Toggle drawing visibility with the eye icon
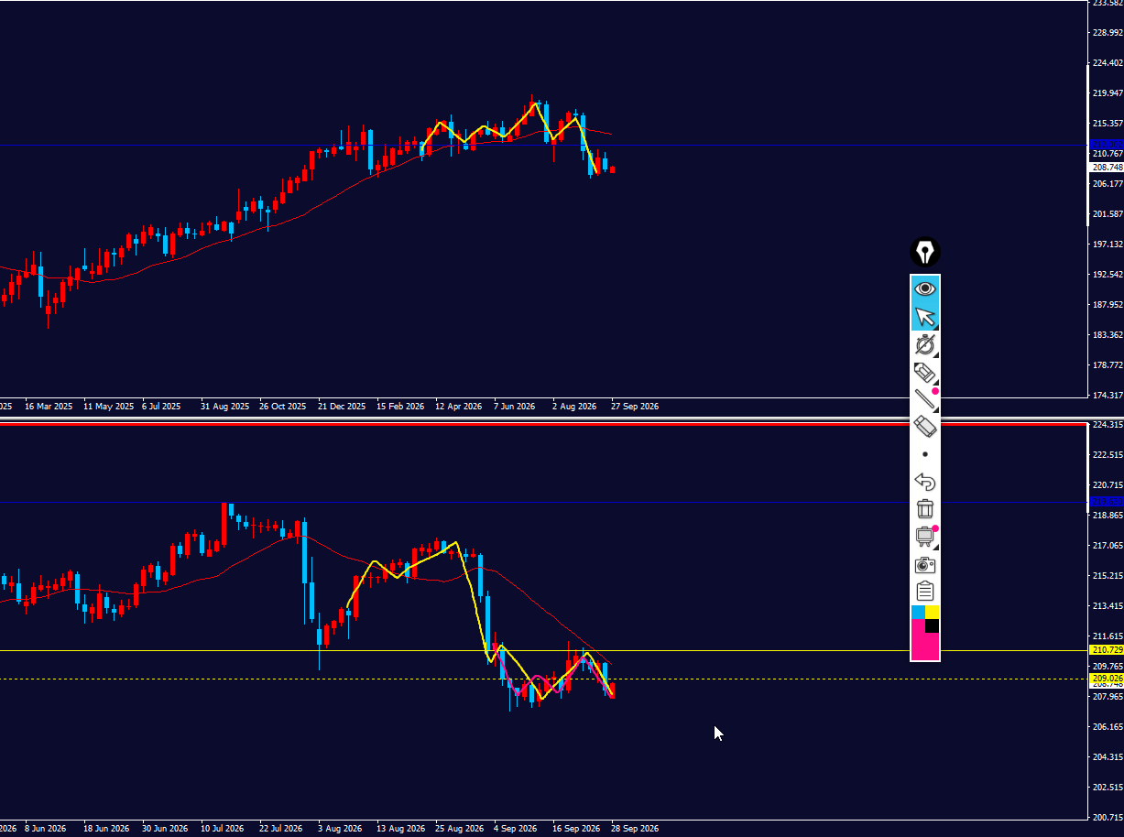1124x837 pixels. (x=925, y=289)
